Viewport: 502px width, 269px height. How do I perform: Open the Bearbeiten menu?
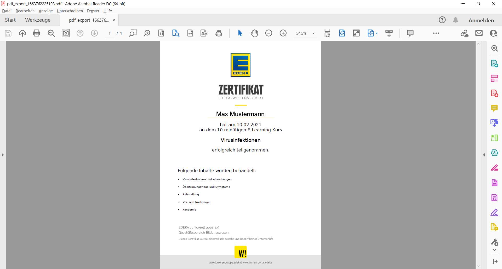coord(25,11)
